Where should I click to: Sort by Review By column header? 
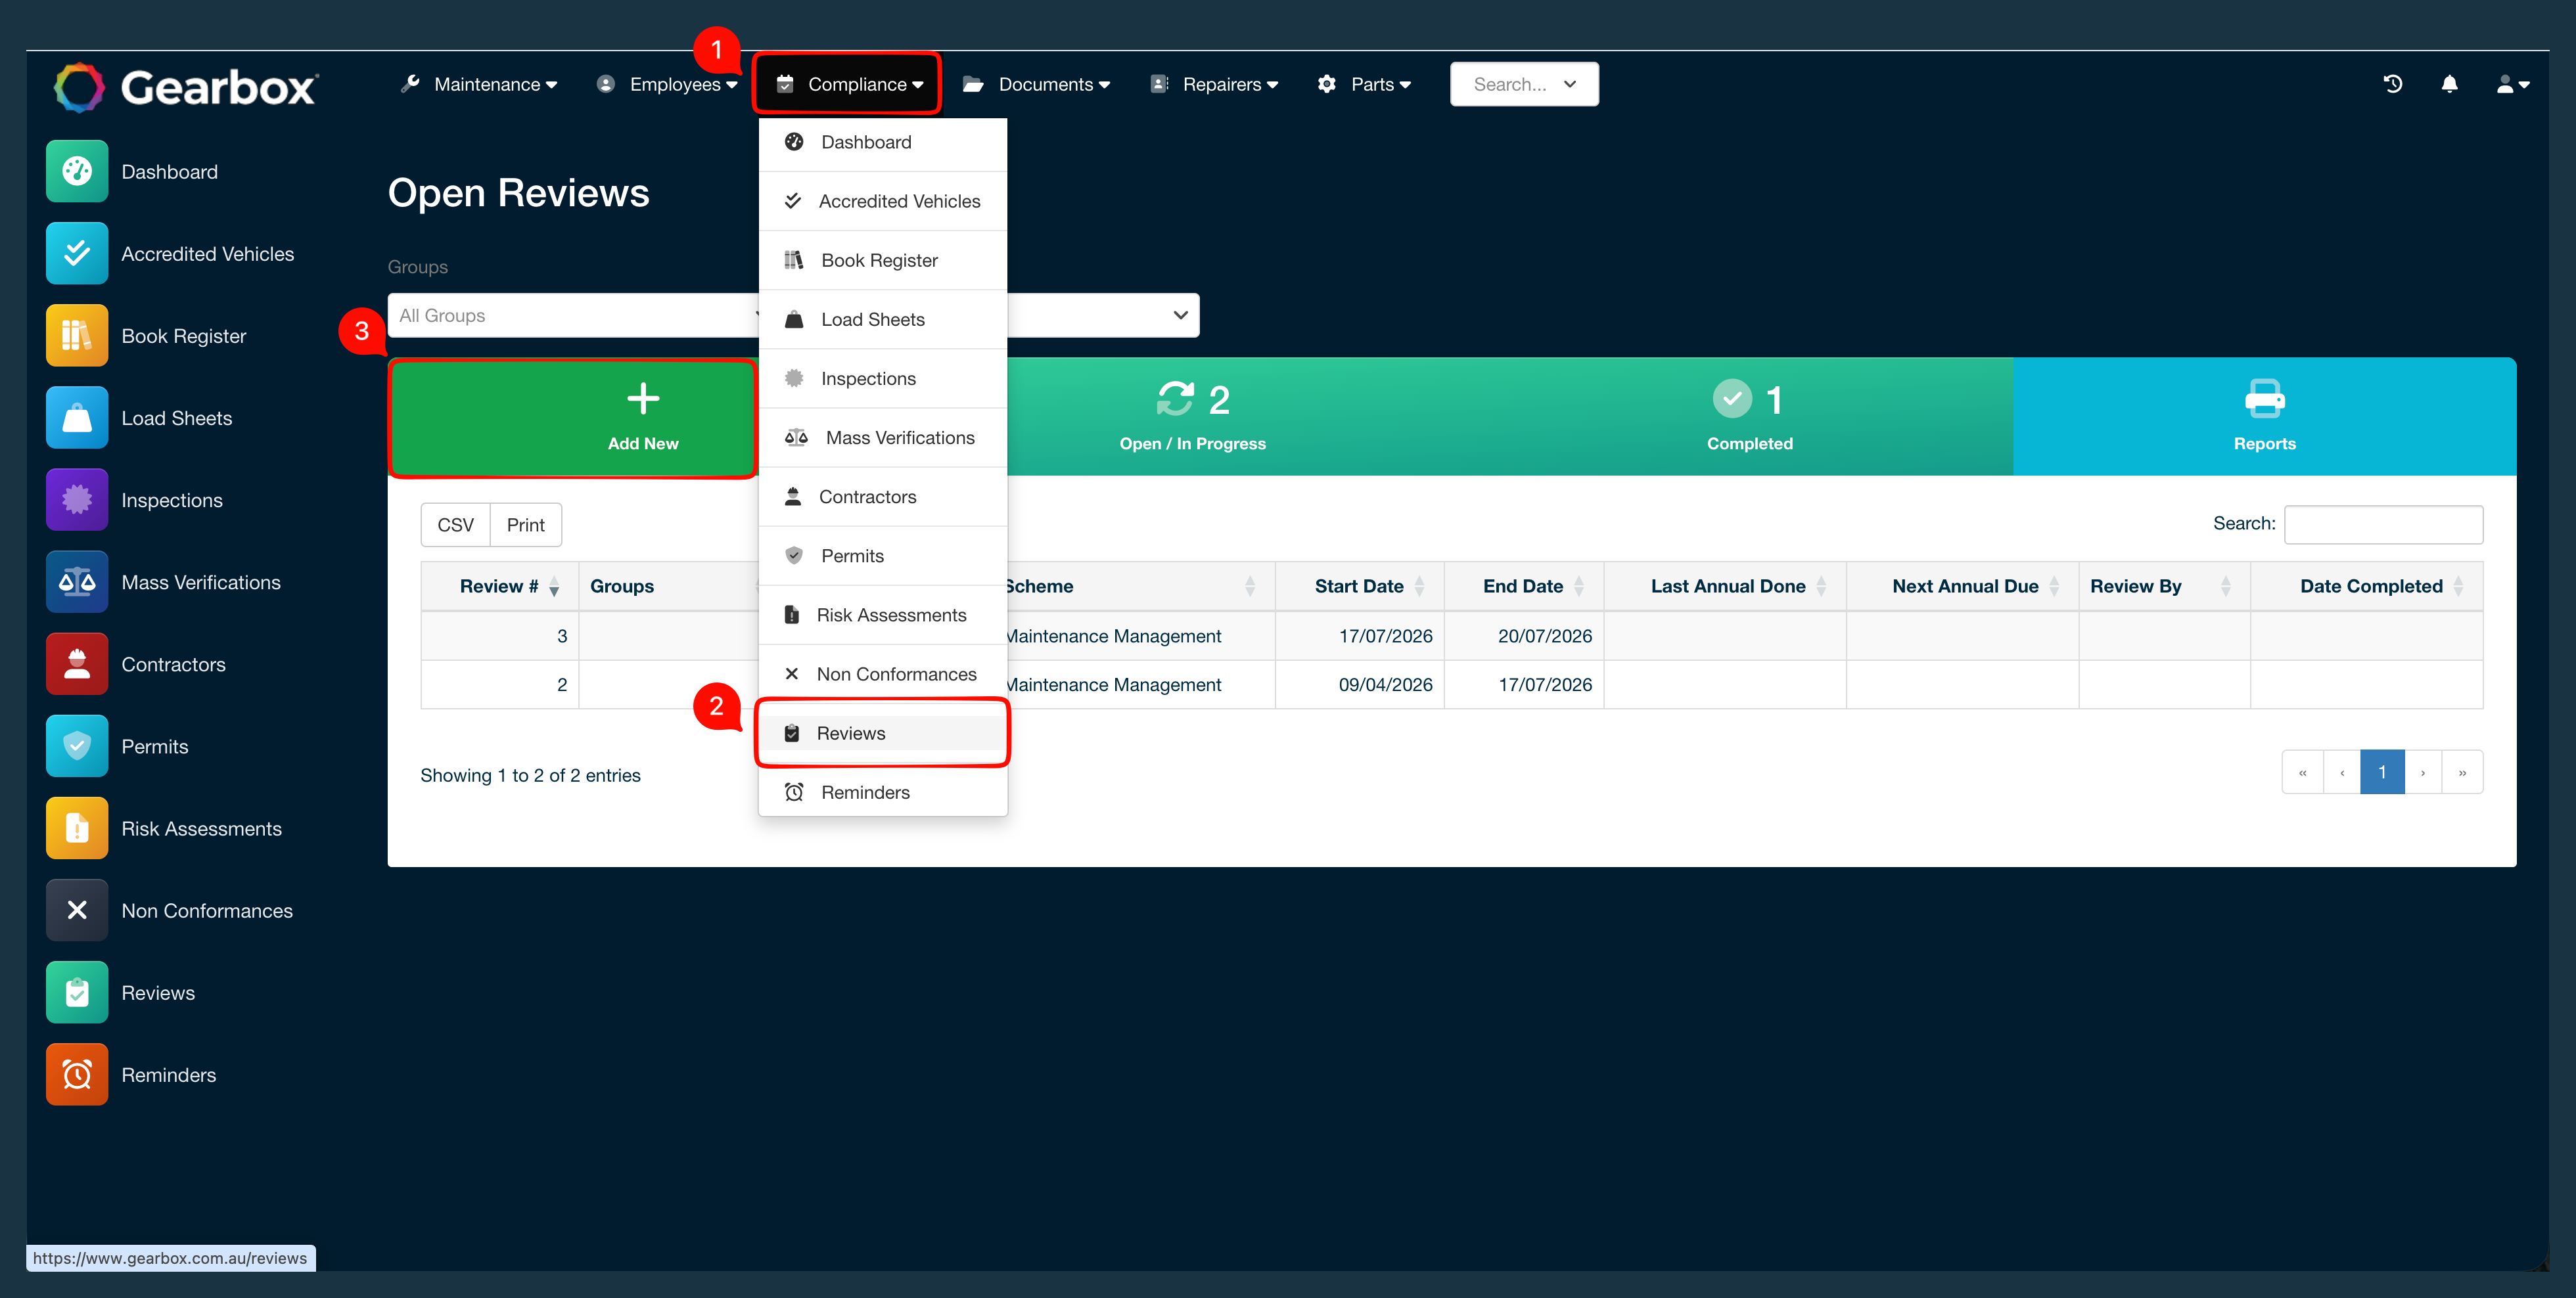pyautogui.click(x=2165, y=587)
